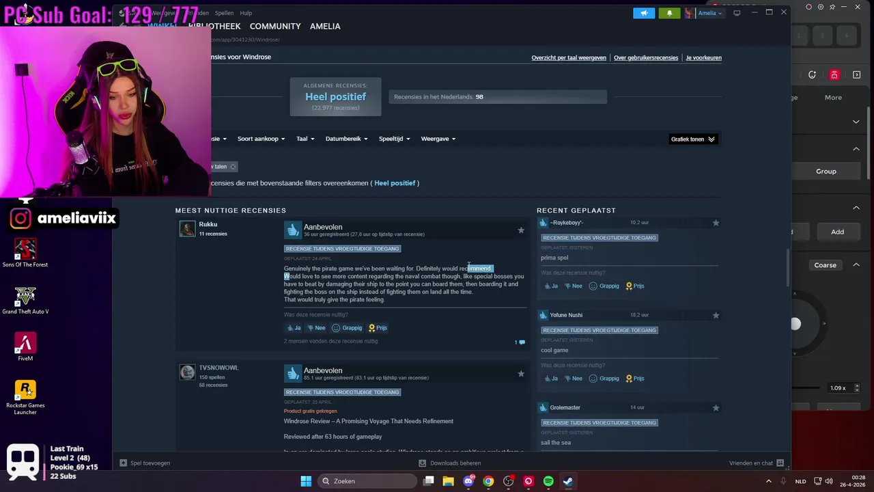This screenshot has height=492, width=874.
Task: Click the Steam page vertical scrollbar
Action: pyautogui.click(x=787, y=269)
